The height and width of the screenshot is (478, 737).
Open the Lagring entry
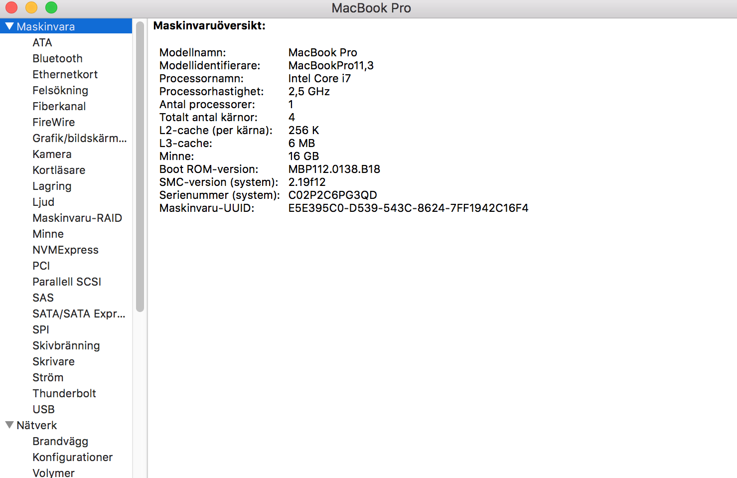click(x=52, y=186)
